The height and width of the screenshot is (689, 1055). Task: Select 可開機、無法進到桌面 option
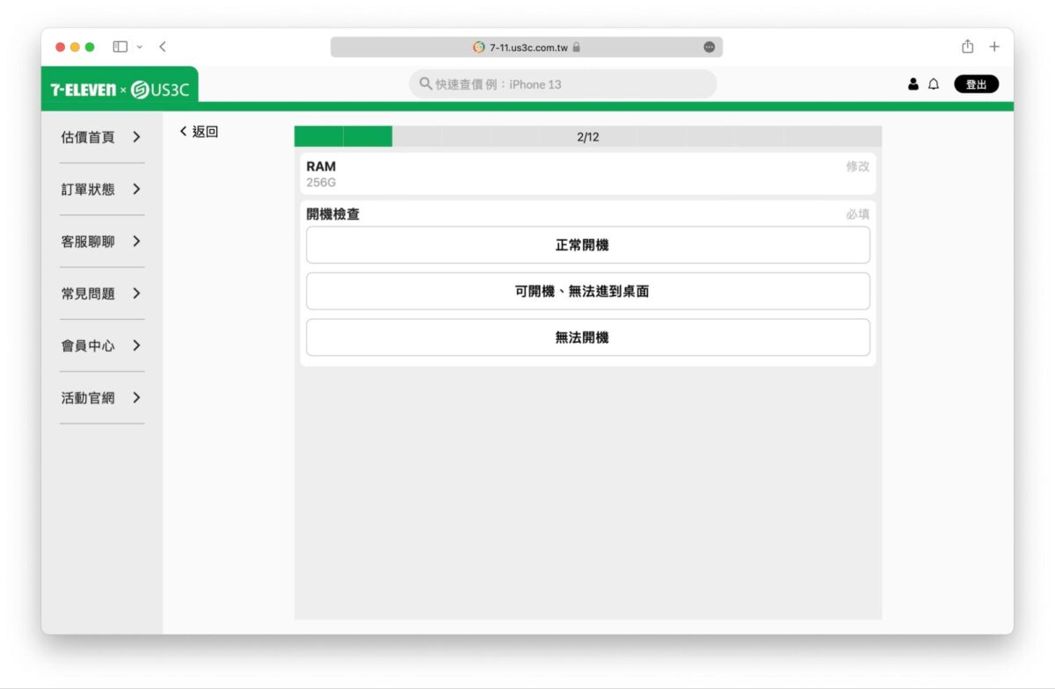pyautogui.click(x=588, y=291)
